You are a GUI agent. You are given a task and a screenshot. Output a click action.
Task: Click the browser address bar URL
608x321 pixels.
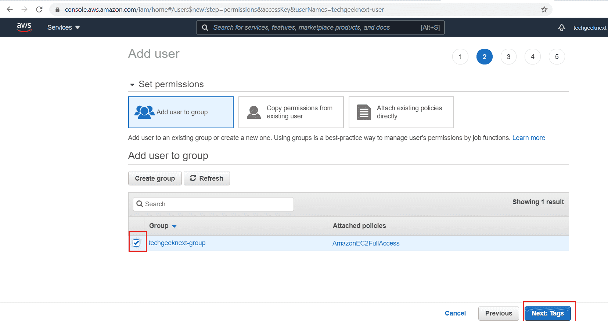(224, 10)
